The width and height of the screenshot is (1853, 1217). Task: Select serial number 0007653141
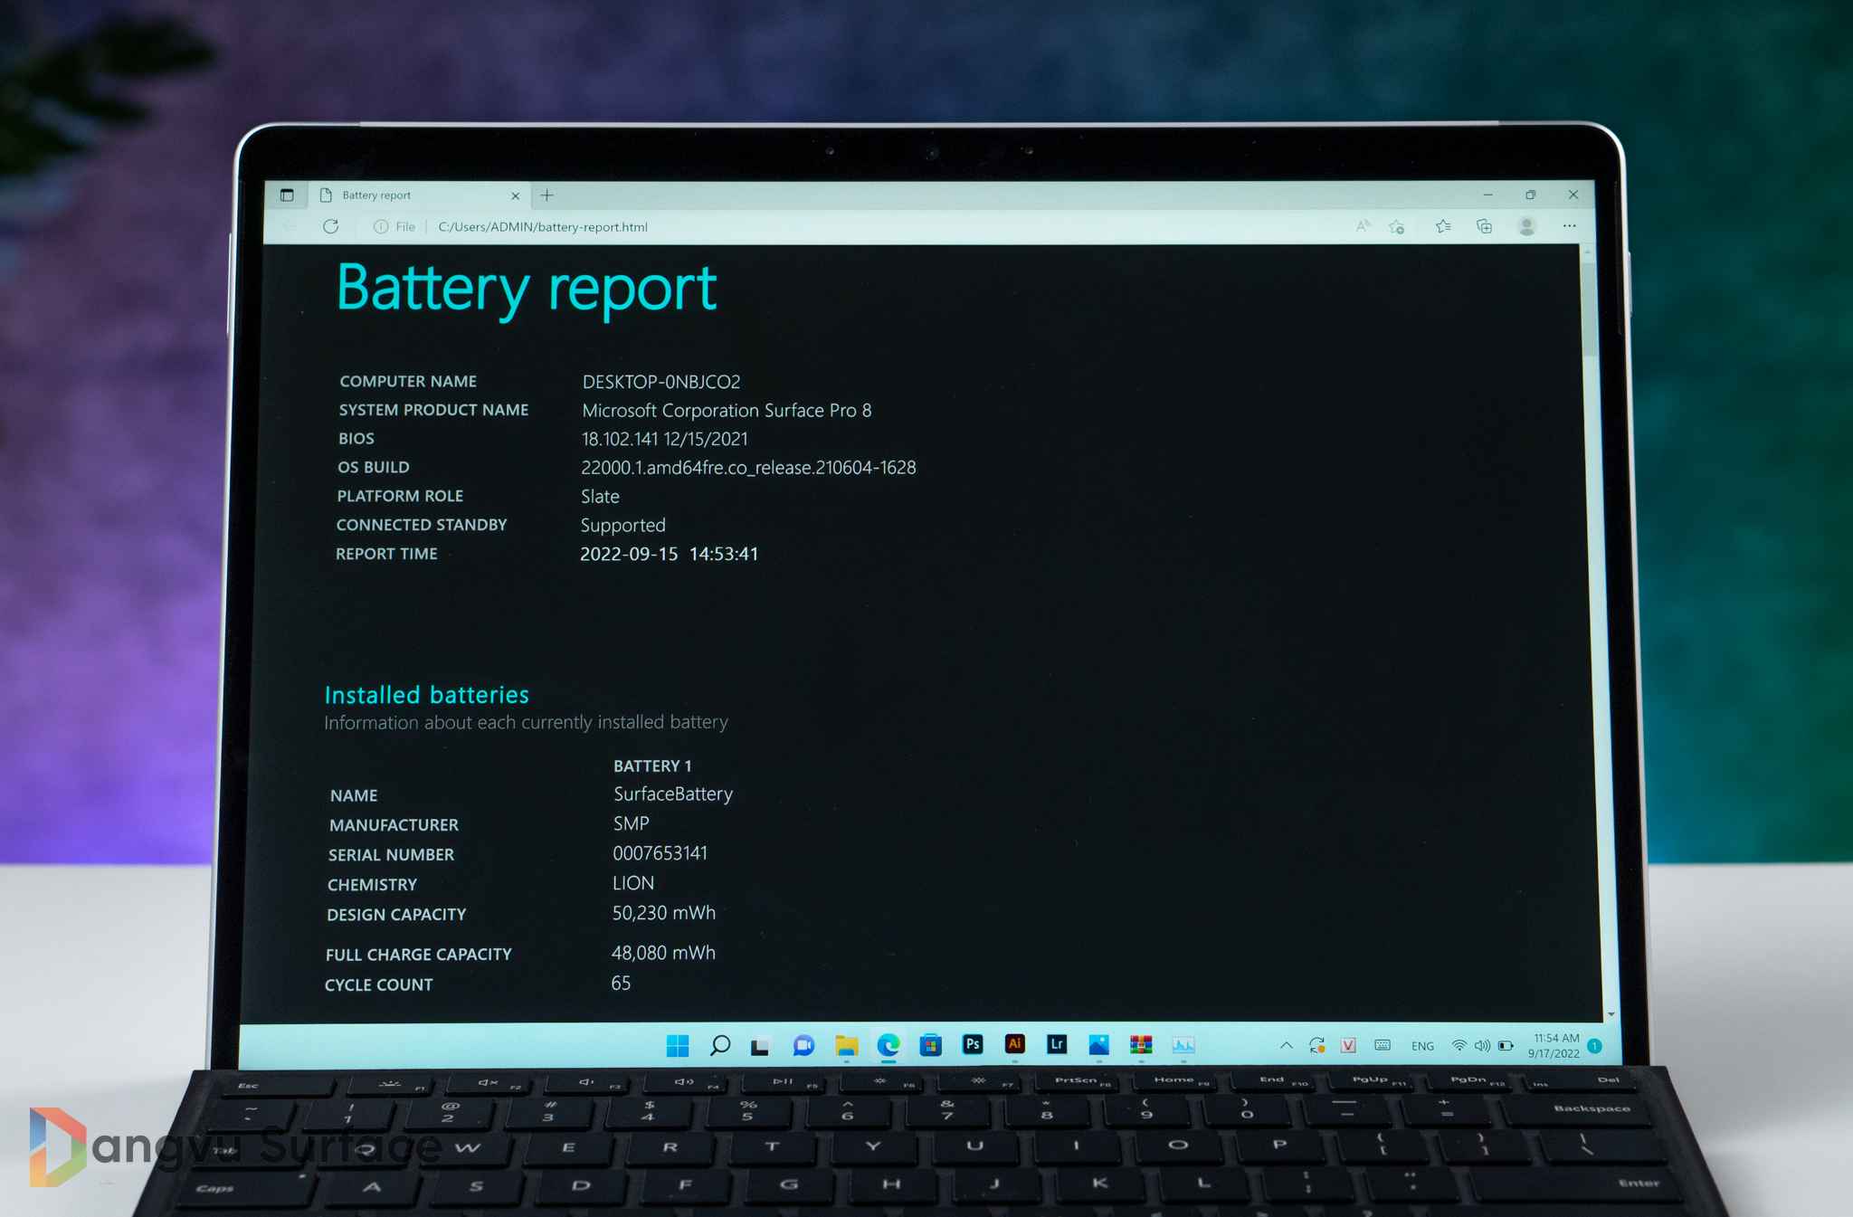(x=660, y=853)
